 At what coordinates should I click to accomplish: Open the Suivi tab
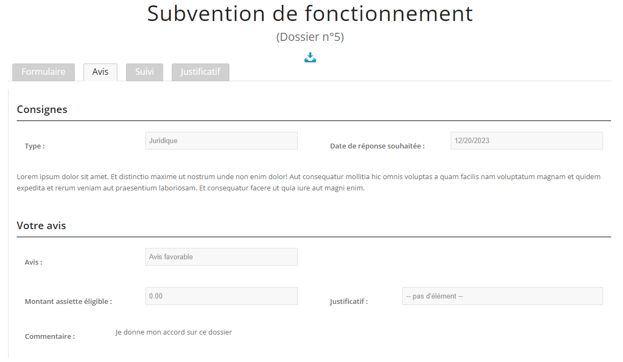pyautogui.click(x=144, y=72)
